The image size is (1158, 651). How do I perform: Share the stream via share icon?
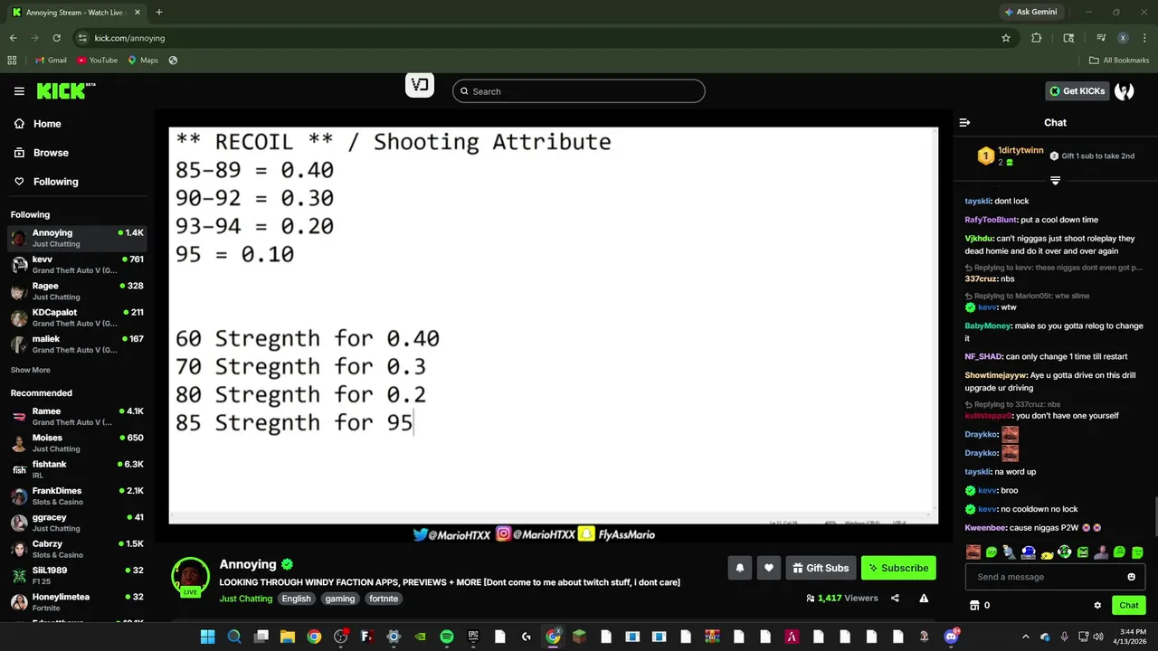895,599
